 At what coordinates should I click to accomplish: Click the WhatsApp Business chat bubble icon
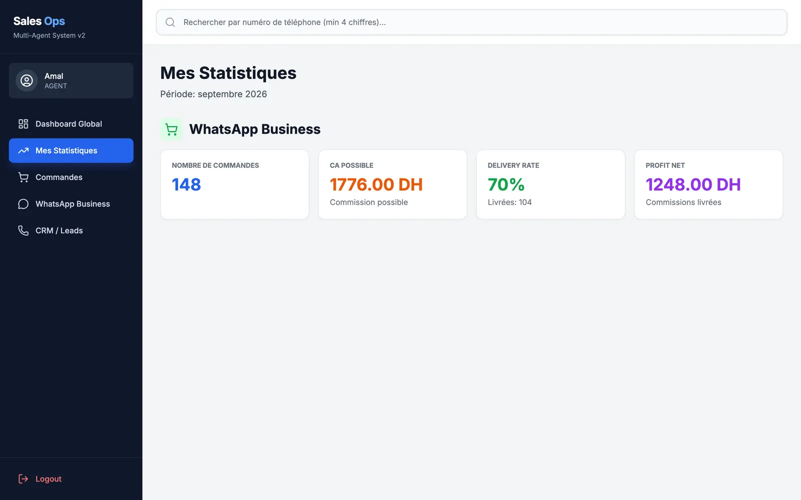click(23, 204)
